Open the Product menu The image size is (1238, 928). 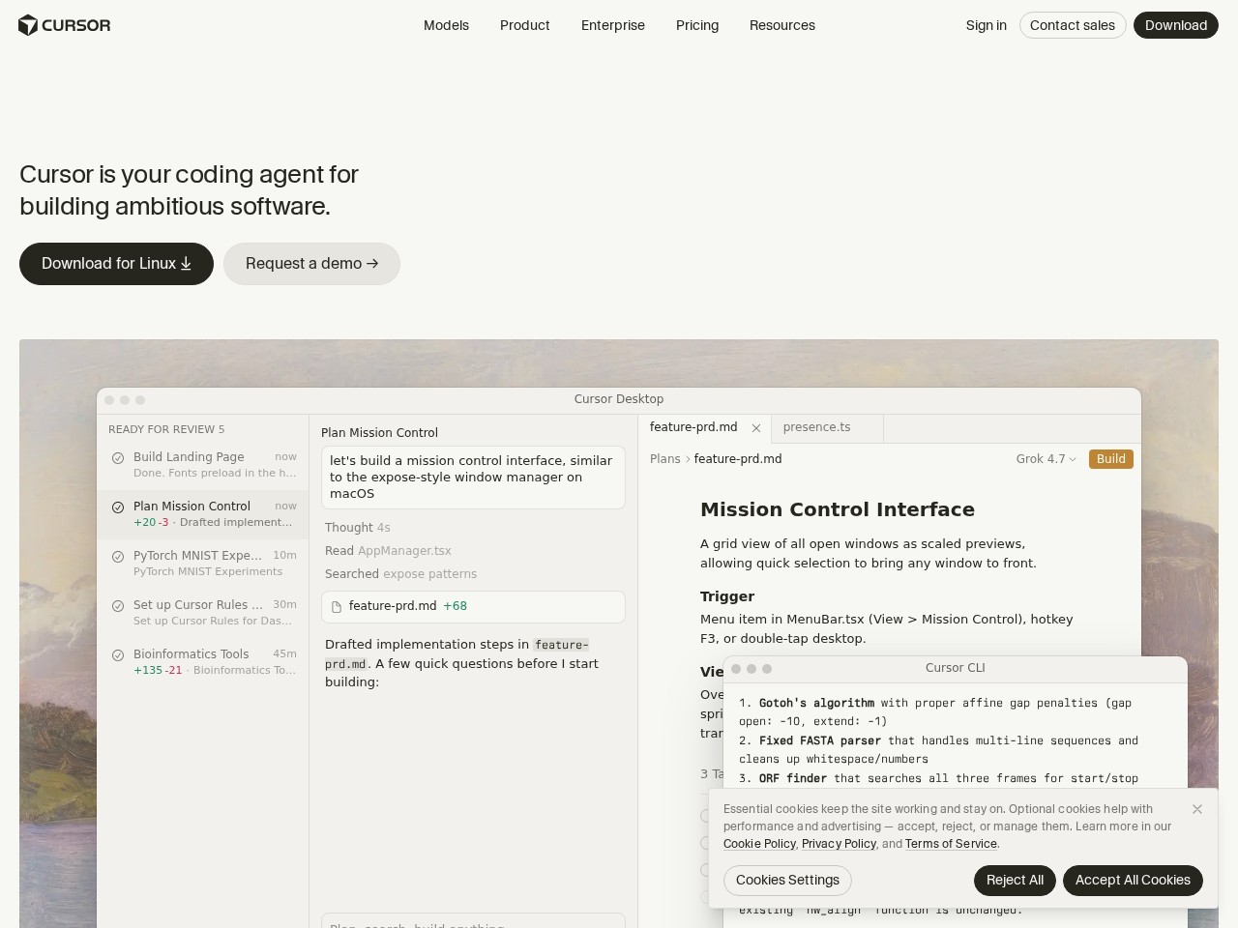click(x=525, y=25)
